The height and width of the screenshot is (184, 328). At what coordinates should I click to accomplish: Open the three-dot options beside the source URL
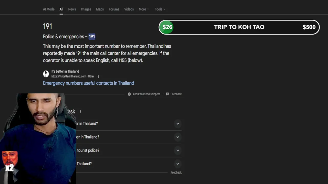pyautogui.click(x=98, y=76)
